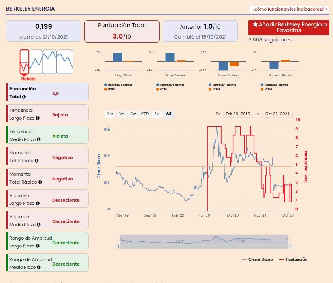This screenshot has width=333, height=283.
Task: Click the Puntuación Total 3,0/10 card
Action: point(122,31)
